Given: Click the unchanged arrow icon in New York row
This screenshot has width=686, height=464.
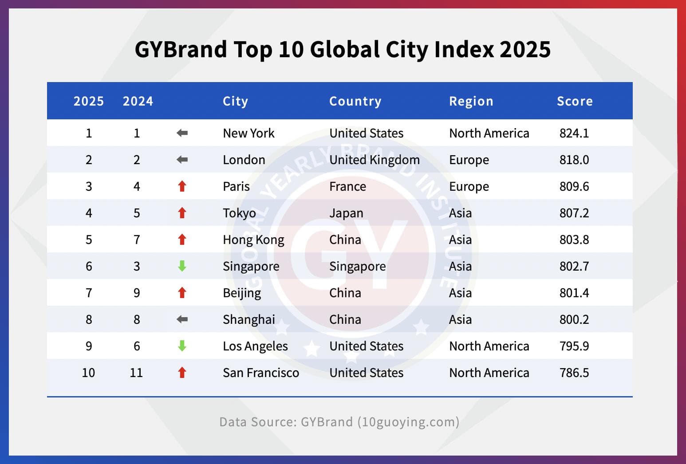Looking at the screenshot, I should pyautogui.click(x=182, y=133).
